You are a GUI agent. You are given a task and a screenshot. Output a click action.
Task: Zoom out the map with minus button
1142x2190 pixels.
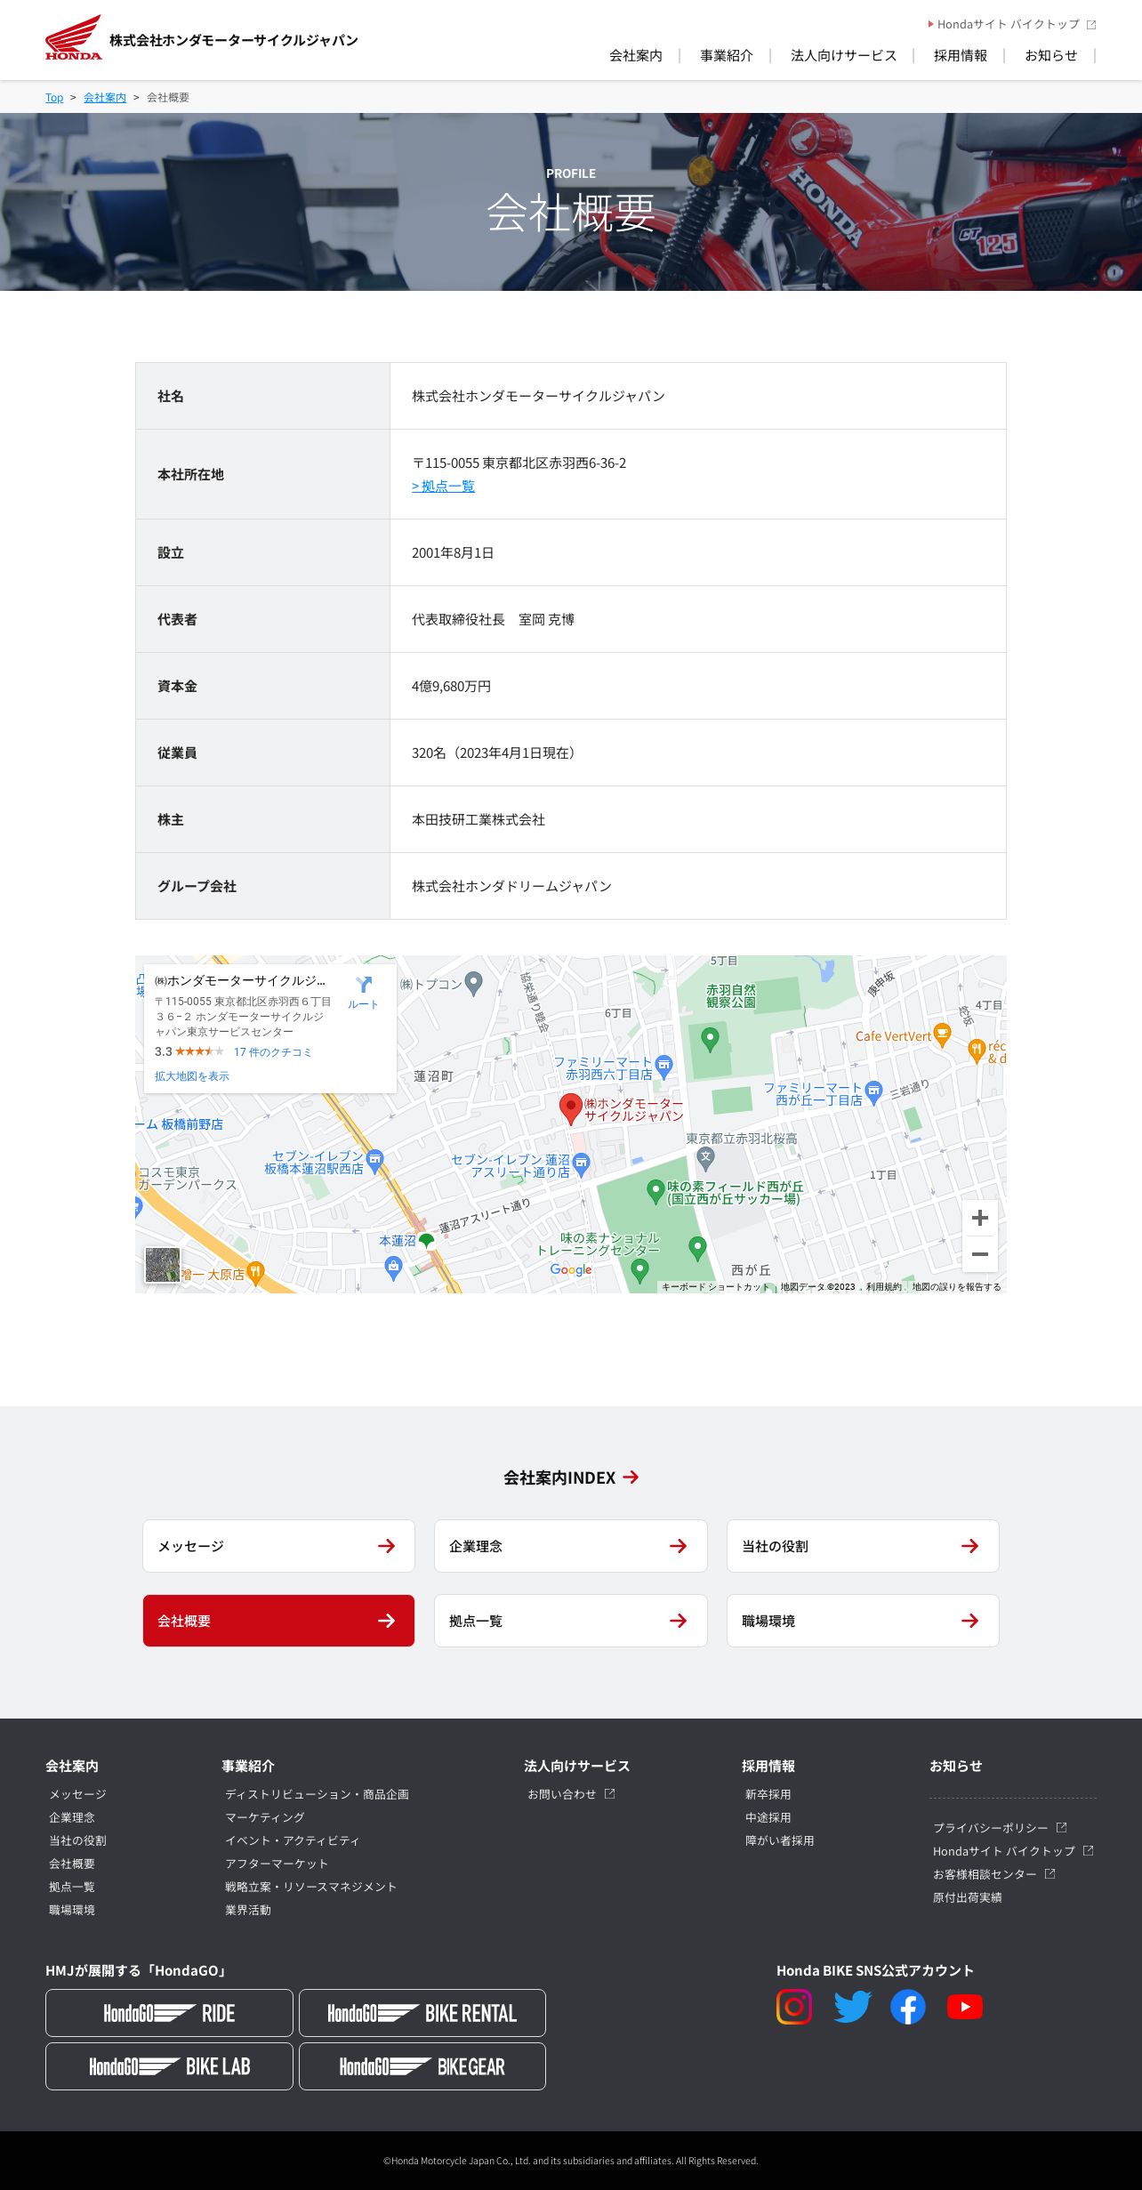tap(980, 1254)
